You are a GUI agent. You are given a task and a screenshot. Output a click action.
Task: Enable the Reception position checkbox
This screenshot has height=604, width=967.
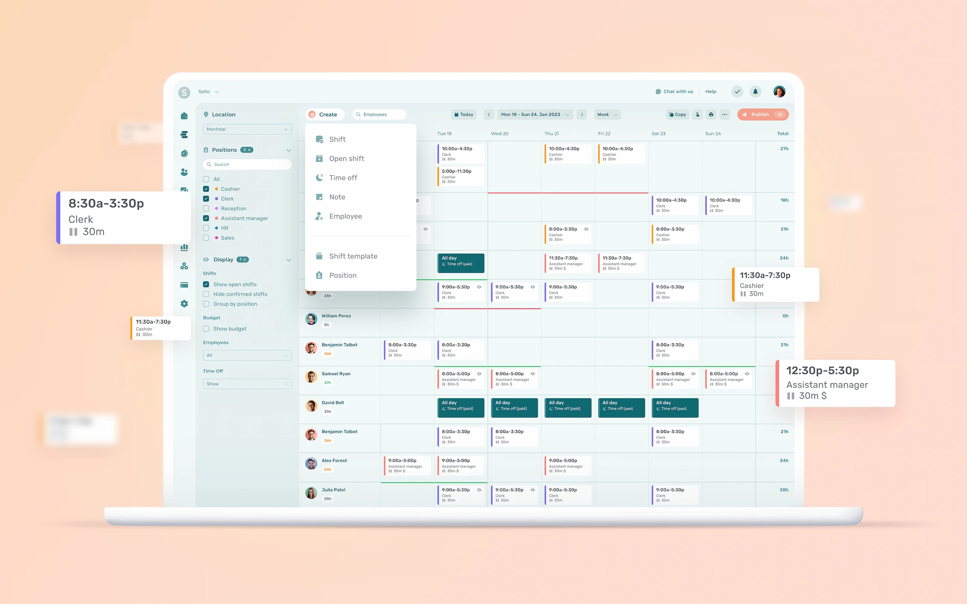coord(206,208)
